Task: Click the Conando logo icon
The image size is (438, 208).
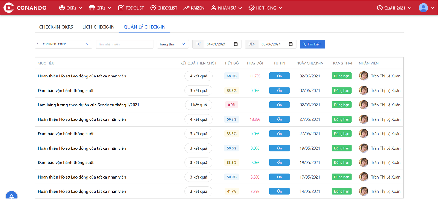Action: coord(8,8)
